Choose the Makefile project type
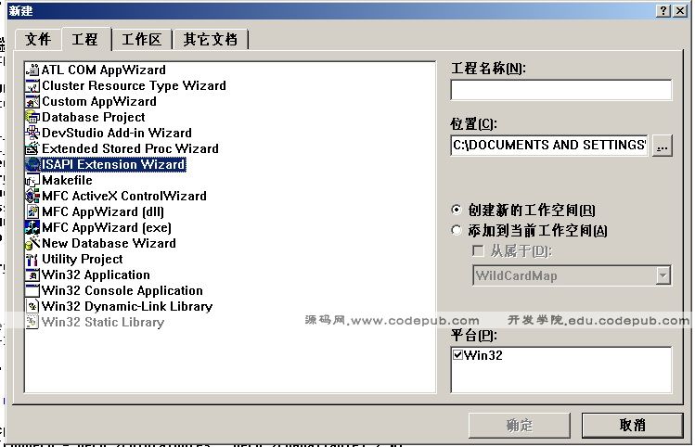 (67, 180)
